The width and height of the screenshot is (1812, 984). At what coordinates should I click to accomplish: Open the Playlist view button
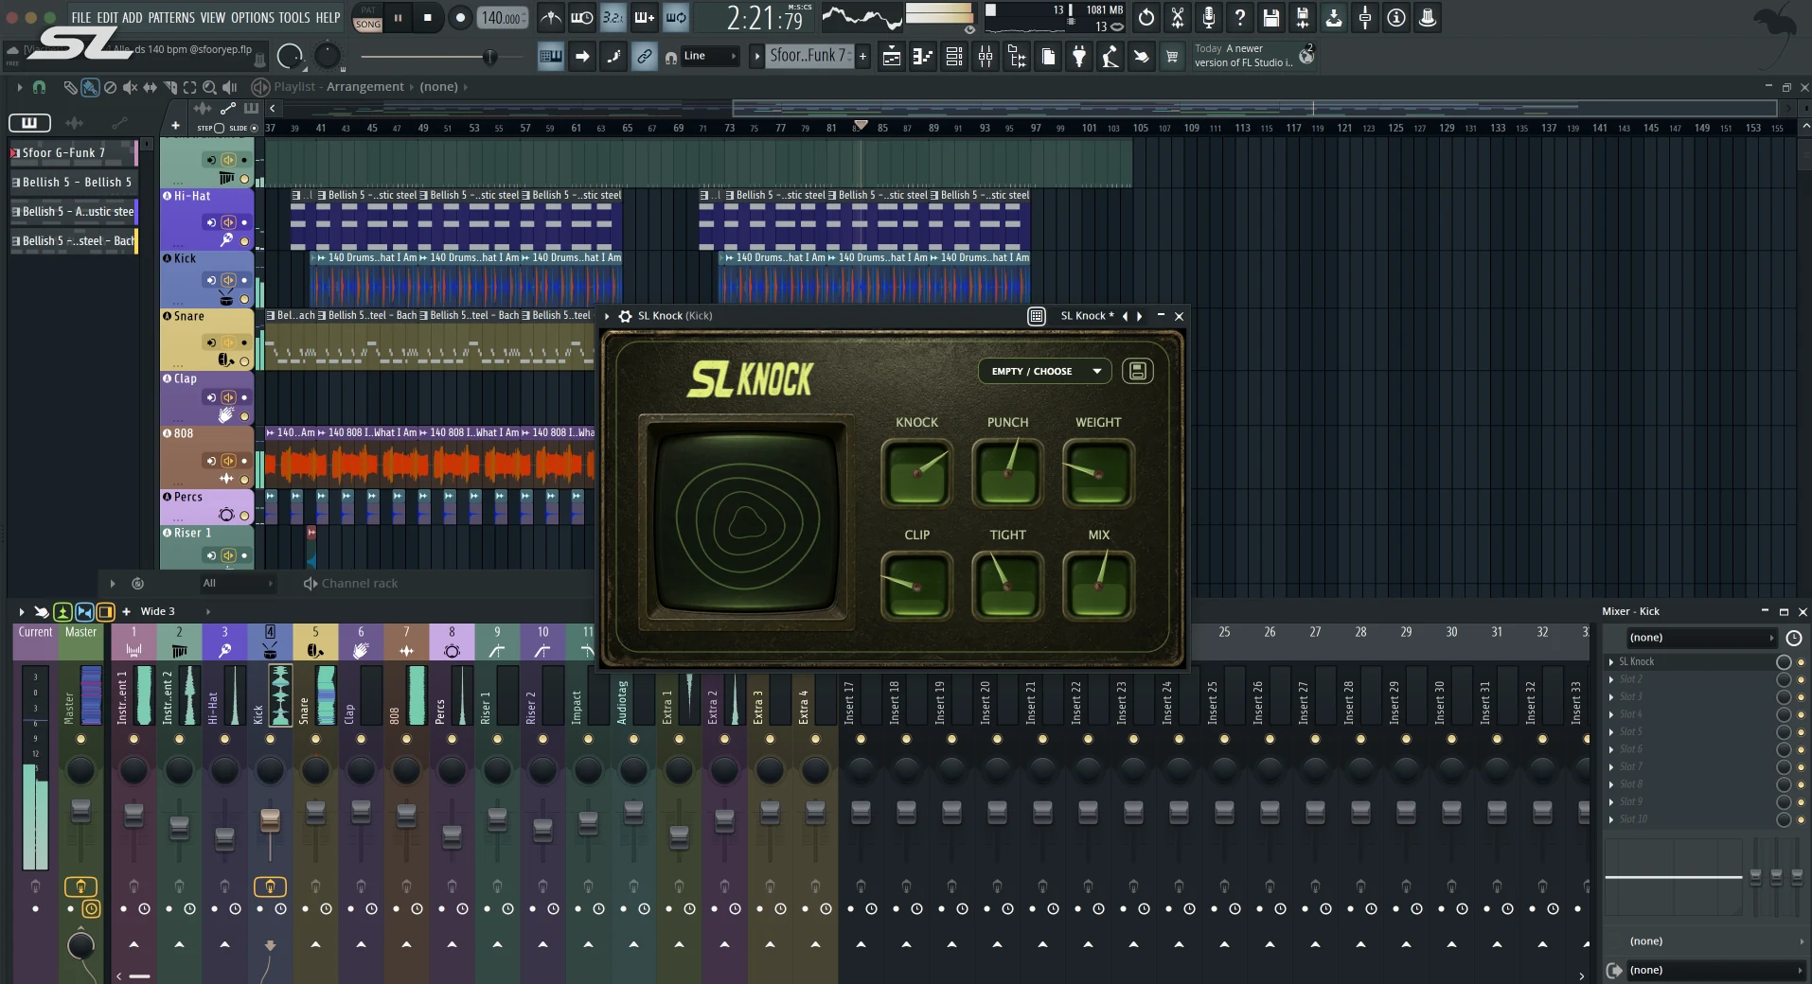[x=892, y=57]
